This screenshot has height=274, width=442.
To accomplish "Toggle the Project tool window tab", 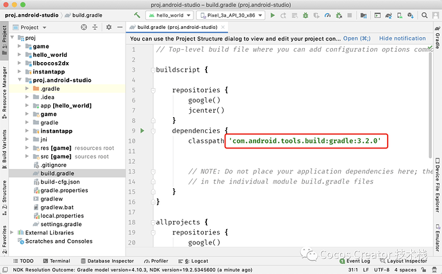I will pyautogui.click(x=4, y=40).
